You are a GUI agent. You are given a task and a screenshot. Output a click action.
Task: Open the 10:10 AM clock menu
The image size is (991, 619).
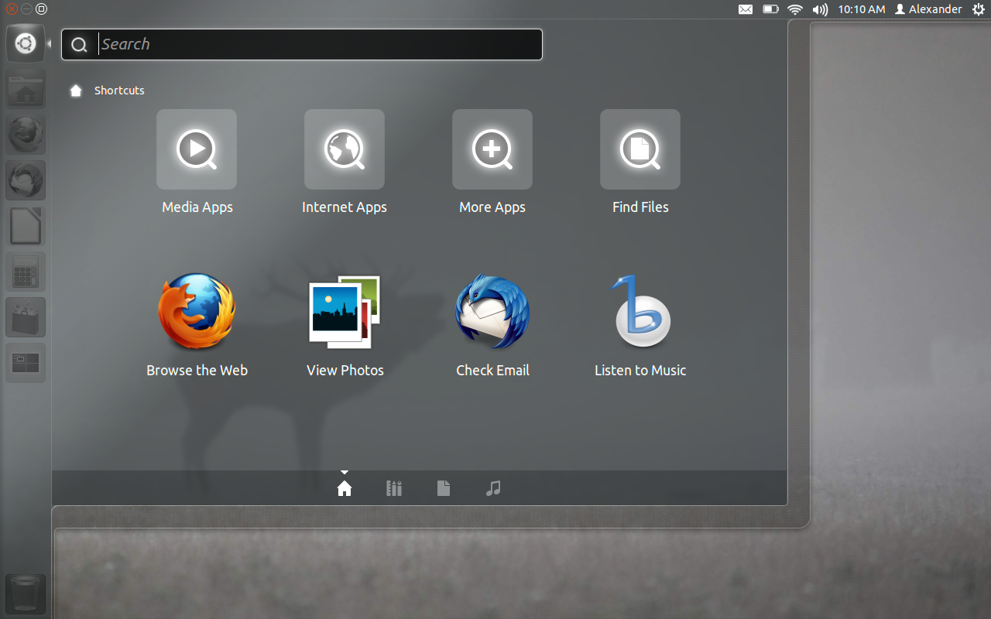[861, 9]
